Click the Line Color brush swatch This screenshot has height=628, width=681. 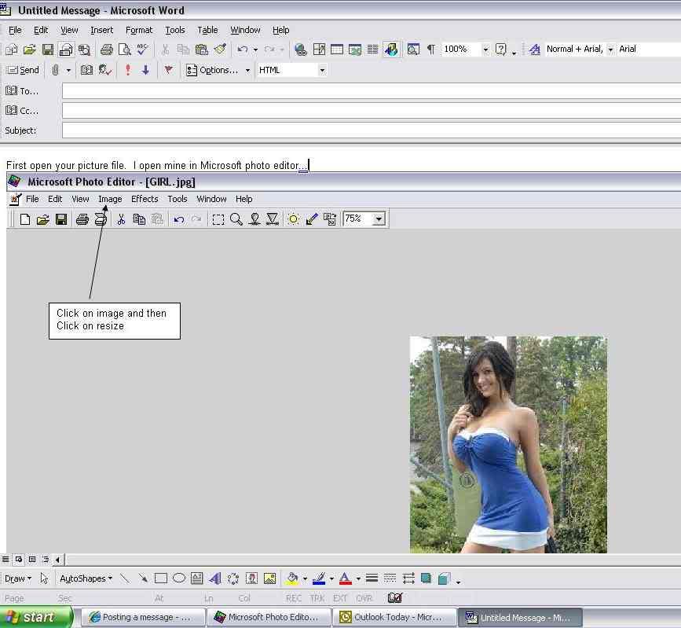pyautogui.click(x=319, y=578)
